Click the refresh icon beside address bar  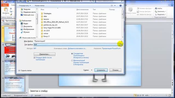pyautogui.click(x=93, y=1)
